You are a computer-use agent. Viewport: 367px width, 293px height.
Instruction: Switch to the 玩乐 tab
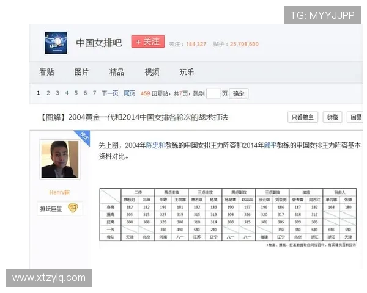point(187,72)
